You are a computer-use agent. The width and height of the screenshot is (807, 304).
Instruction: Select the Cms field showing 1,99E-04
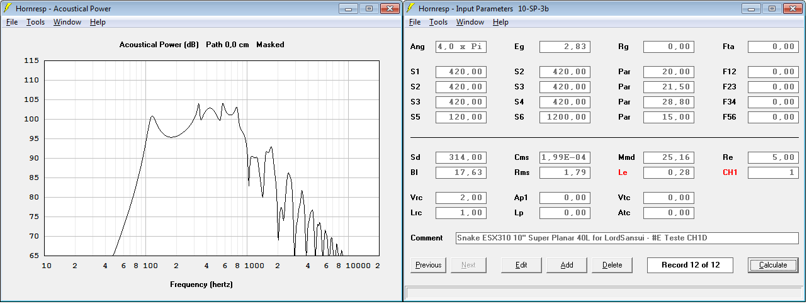[x=565, y=157]
